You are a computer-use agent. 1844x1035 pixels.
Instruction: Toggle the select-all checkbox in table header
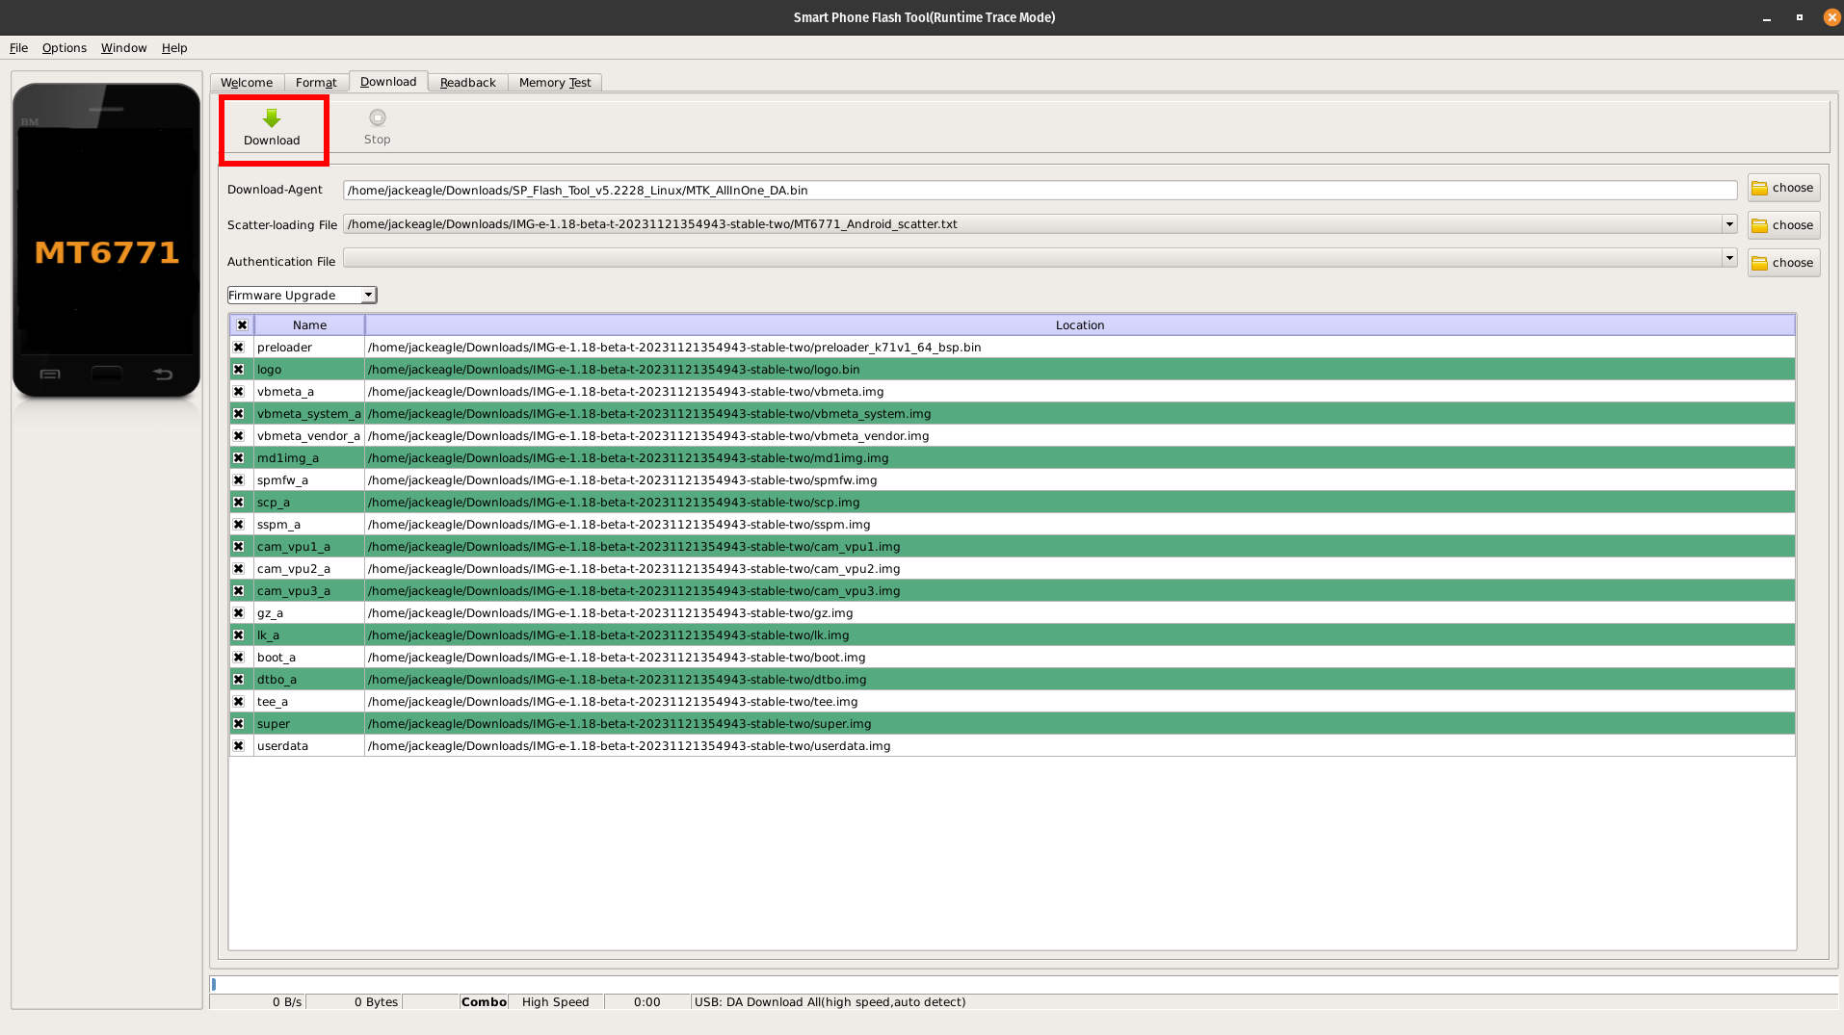(242, 325)
